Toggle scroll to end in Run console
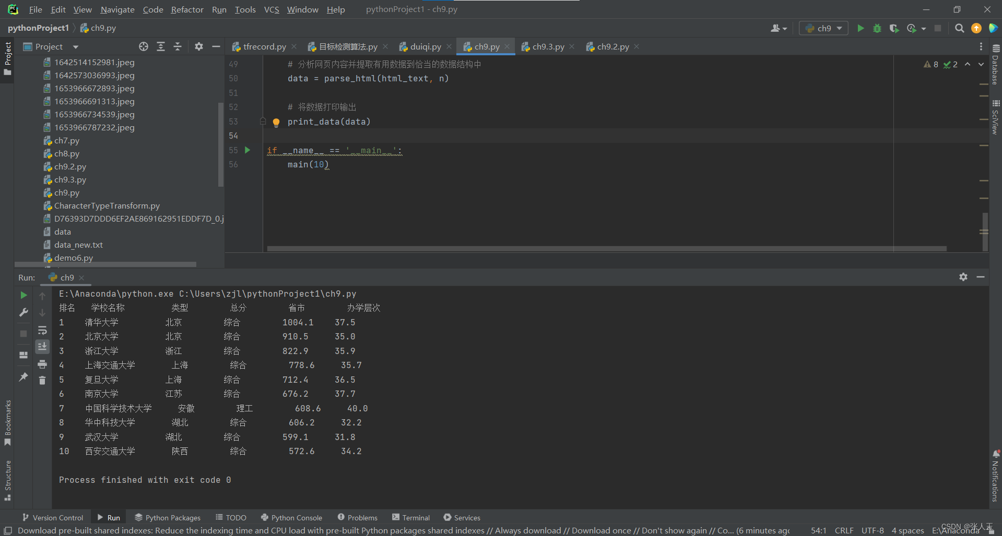 [42, 346]
